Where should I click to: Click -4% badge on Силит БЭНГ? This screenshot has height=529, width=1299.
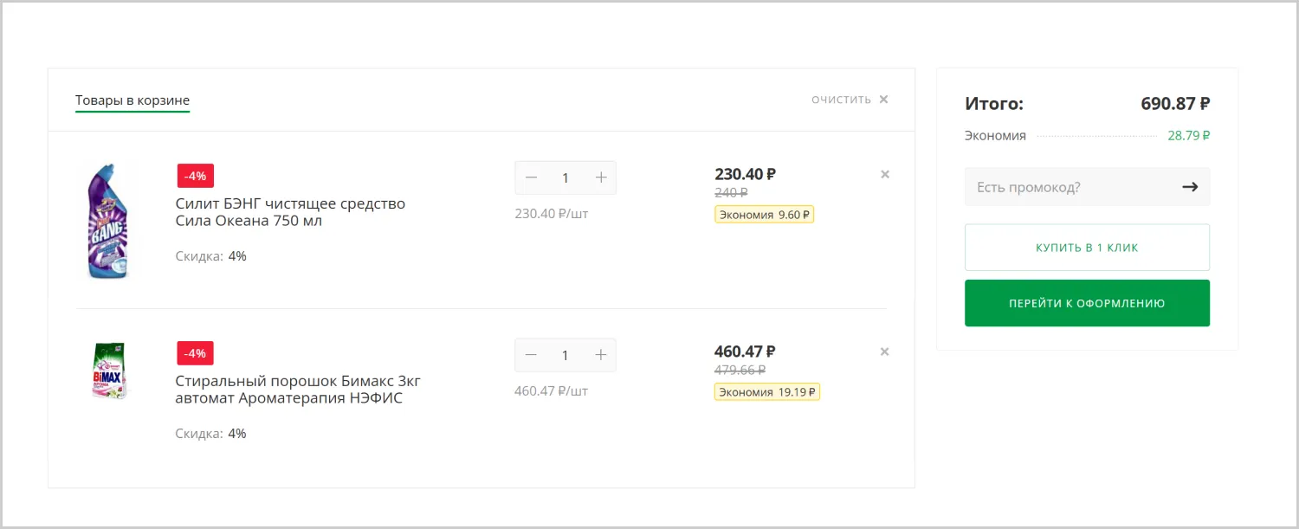[196, 176]
